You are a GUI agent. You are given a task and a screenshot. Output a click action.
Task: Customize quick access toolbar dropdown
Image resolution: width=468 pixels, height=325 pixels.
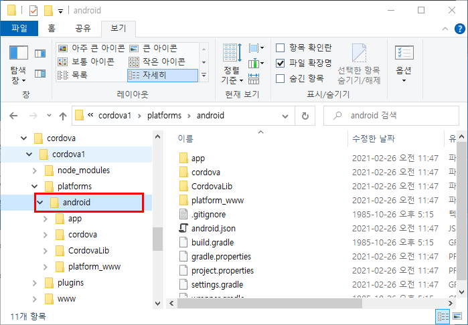(60, 11)
